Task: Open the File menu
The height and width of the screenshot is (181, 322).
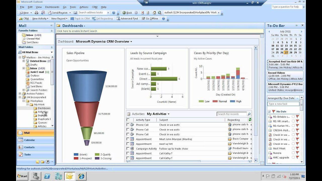Action: point(22,7)
